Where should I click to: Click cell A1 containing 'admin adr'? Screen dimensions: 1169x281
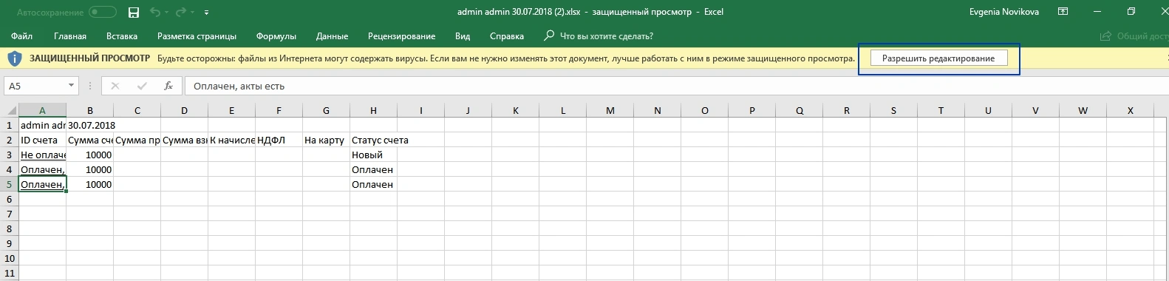tap(42, 125)
